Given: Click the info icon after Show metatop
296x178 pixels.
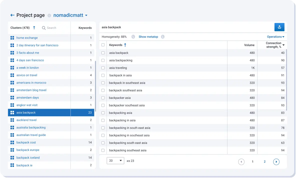Looking at the screenshot, I should coord(163,36).
